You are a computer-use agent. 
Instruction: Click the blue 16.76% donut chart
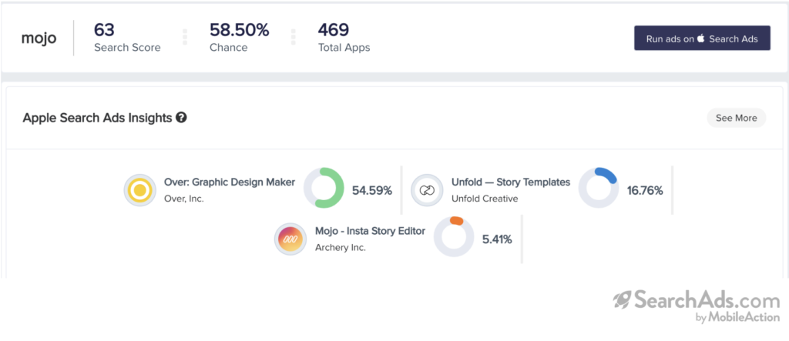point(599,188)
